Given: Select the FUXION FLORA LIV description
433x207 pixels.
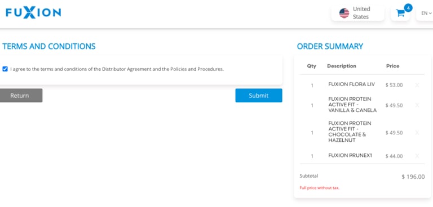Looking at the screenshot, I should 352,84.
